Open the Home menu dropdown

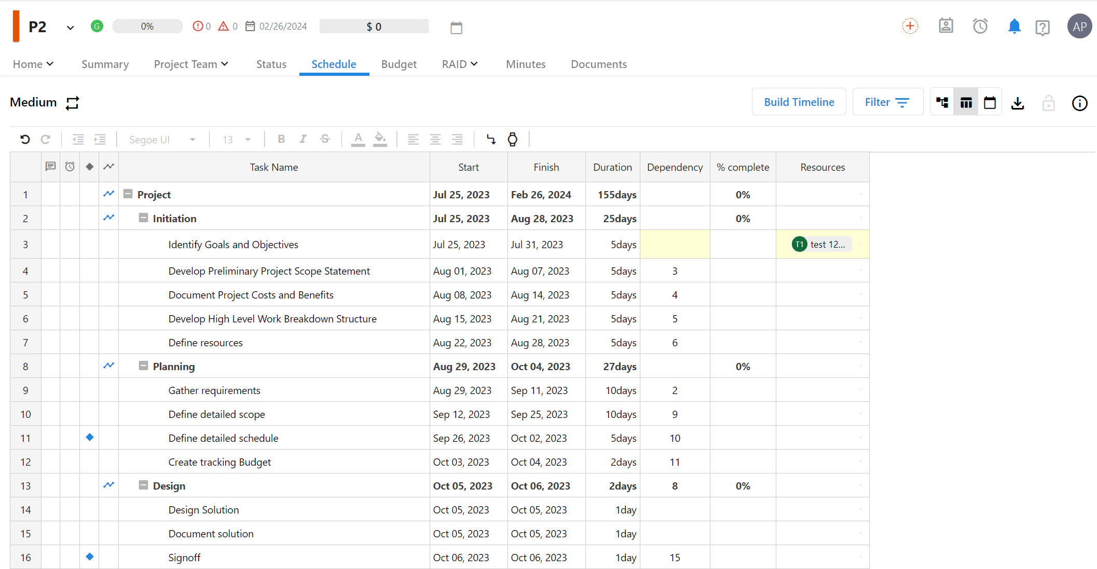(33, 64)
